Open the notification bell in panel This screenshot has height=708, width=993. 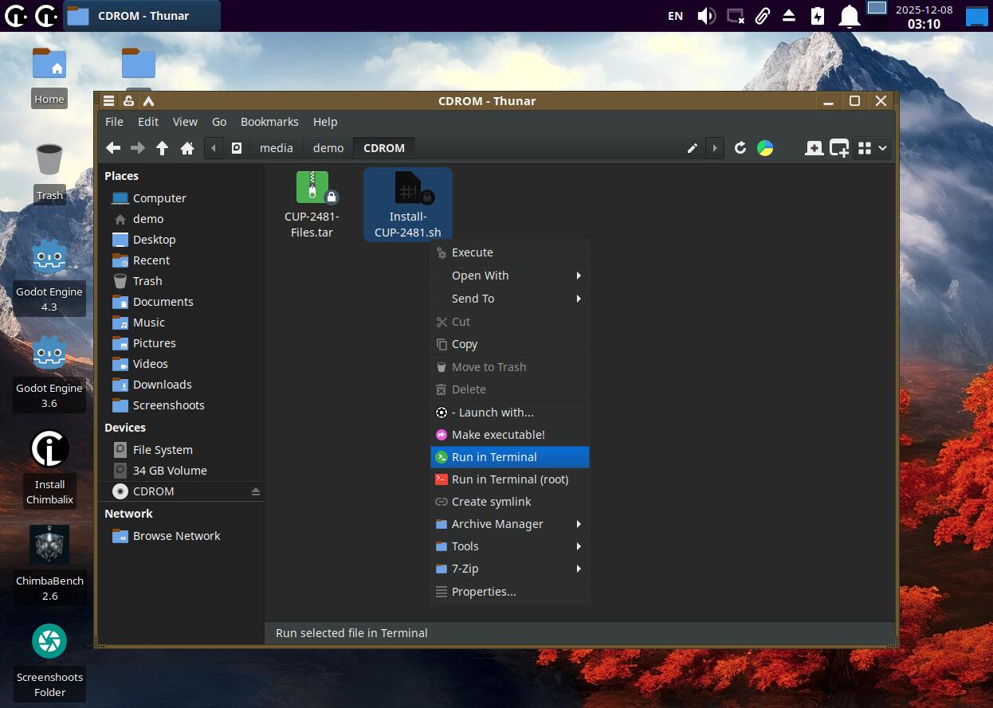(850, 16)
